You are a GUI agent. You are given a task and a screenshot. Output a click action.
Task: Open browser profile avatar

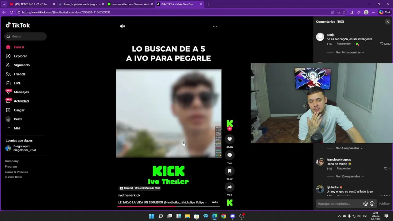point(366,12)
